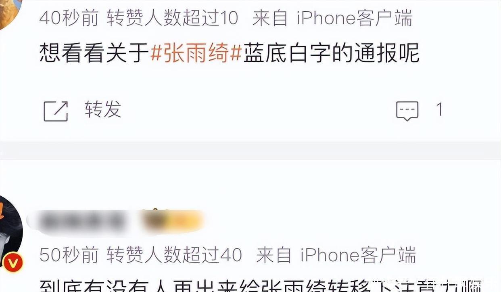Tap the blurred orange membership badge
This screenshot has width=501, height=292.
[173, 221]
